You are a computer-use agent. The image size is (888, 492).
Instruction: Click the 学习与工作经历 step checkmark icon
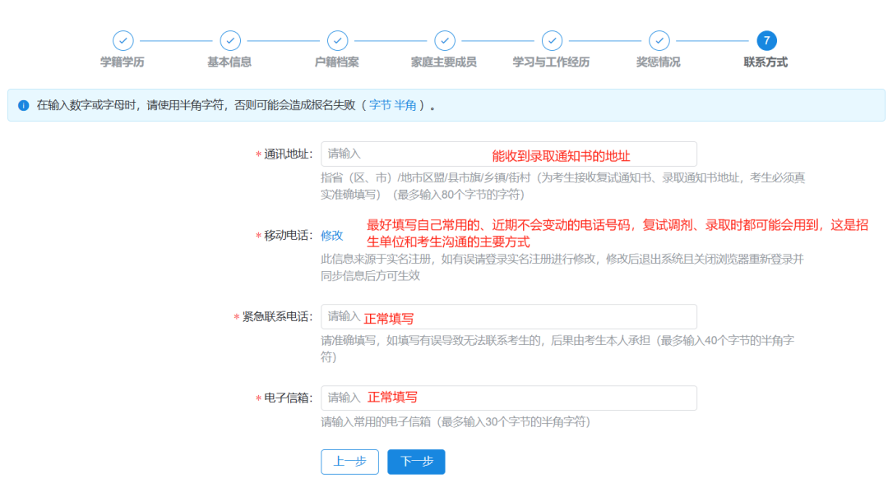click(x=553, y=41)
